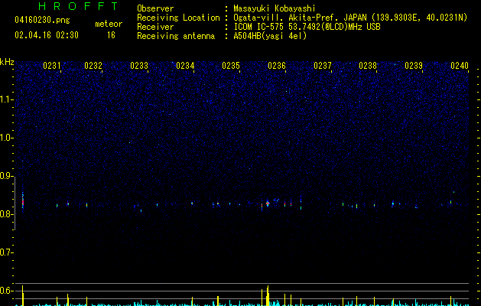
Task: Click the Receiver label
Action: pos(155,27)
